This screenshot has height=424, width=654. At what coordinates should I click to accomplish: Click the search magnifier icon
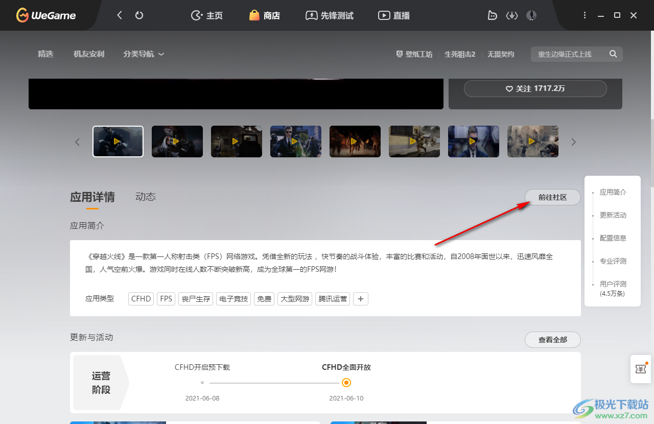coord(613,54)
